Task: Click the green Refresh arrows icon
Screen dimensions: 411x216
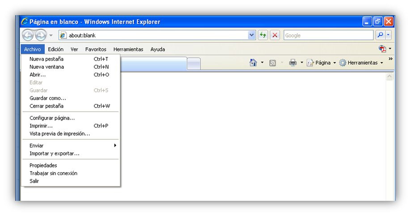Action: [x=263, y=35]
